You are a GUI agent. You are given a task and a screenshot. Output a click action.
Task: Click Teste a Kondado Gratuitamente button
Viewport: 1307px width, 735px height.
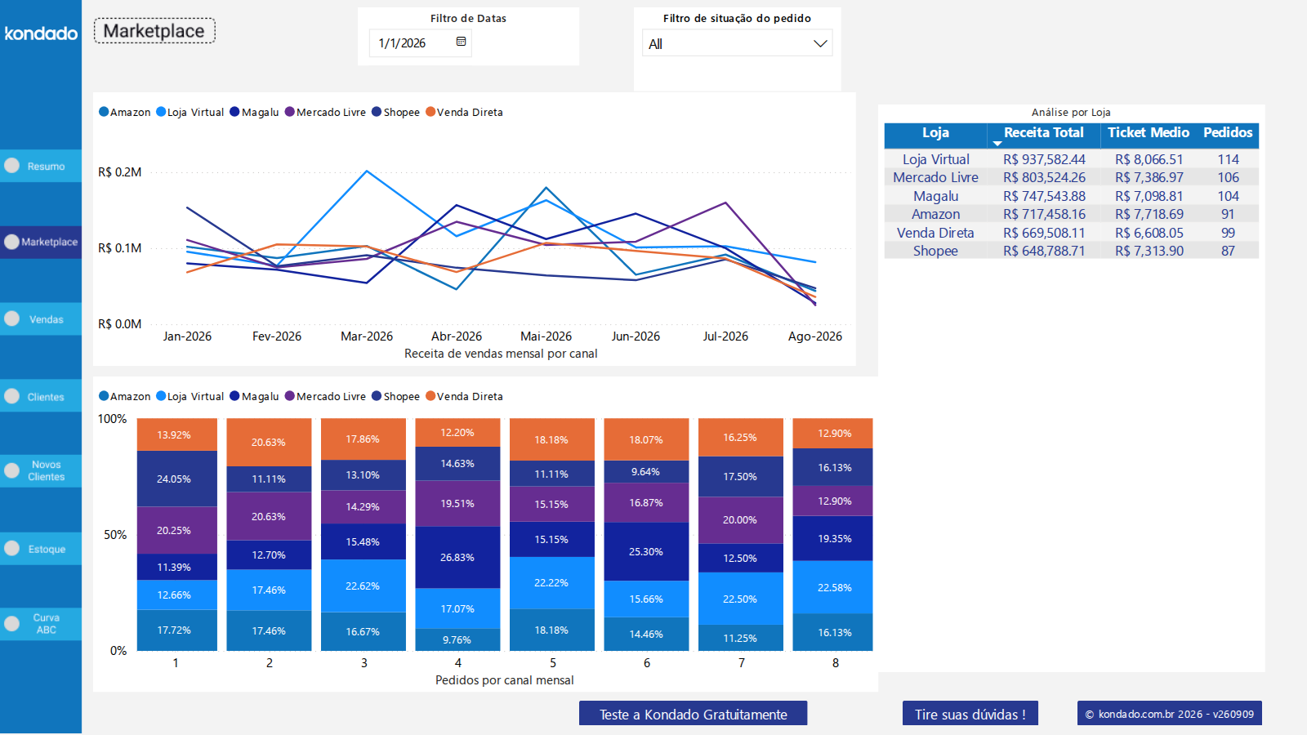[x=693, y=714]
